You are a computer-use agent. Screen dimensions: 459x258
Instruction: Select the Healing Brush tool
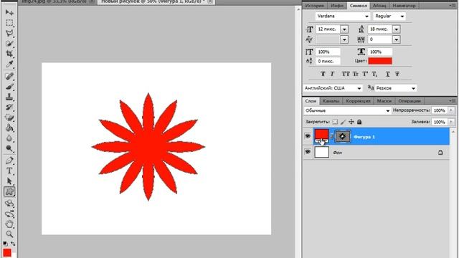click(9, 77)
